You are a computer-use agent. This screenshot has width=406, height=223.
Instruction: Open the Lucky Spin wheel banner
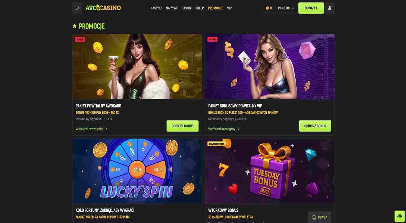point(137,171)
